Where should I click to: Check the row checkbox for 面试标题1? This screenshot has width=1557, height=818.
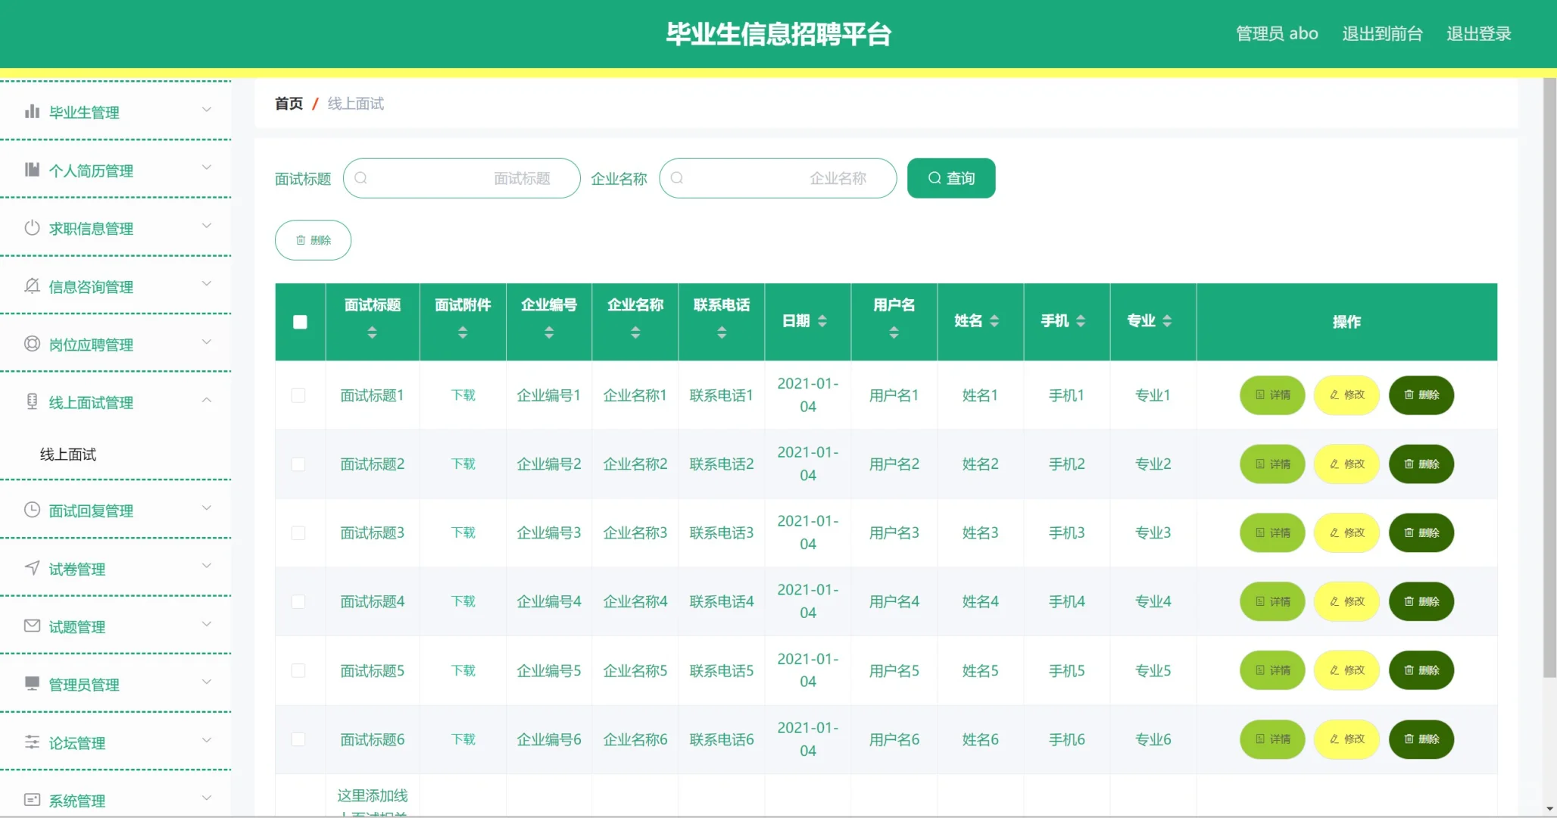(x=300, y=395)
